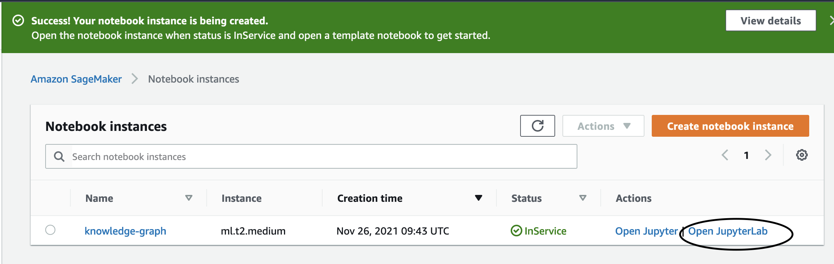The image size is (834, 264).
Task: Go to previous page arrow
Action: click(725, 155)
